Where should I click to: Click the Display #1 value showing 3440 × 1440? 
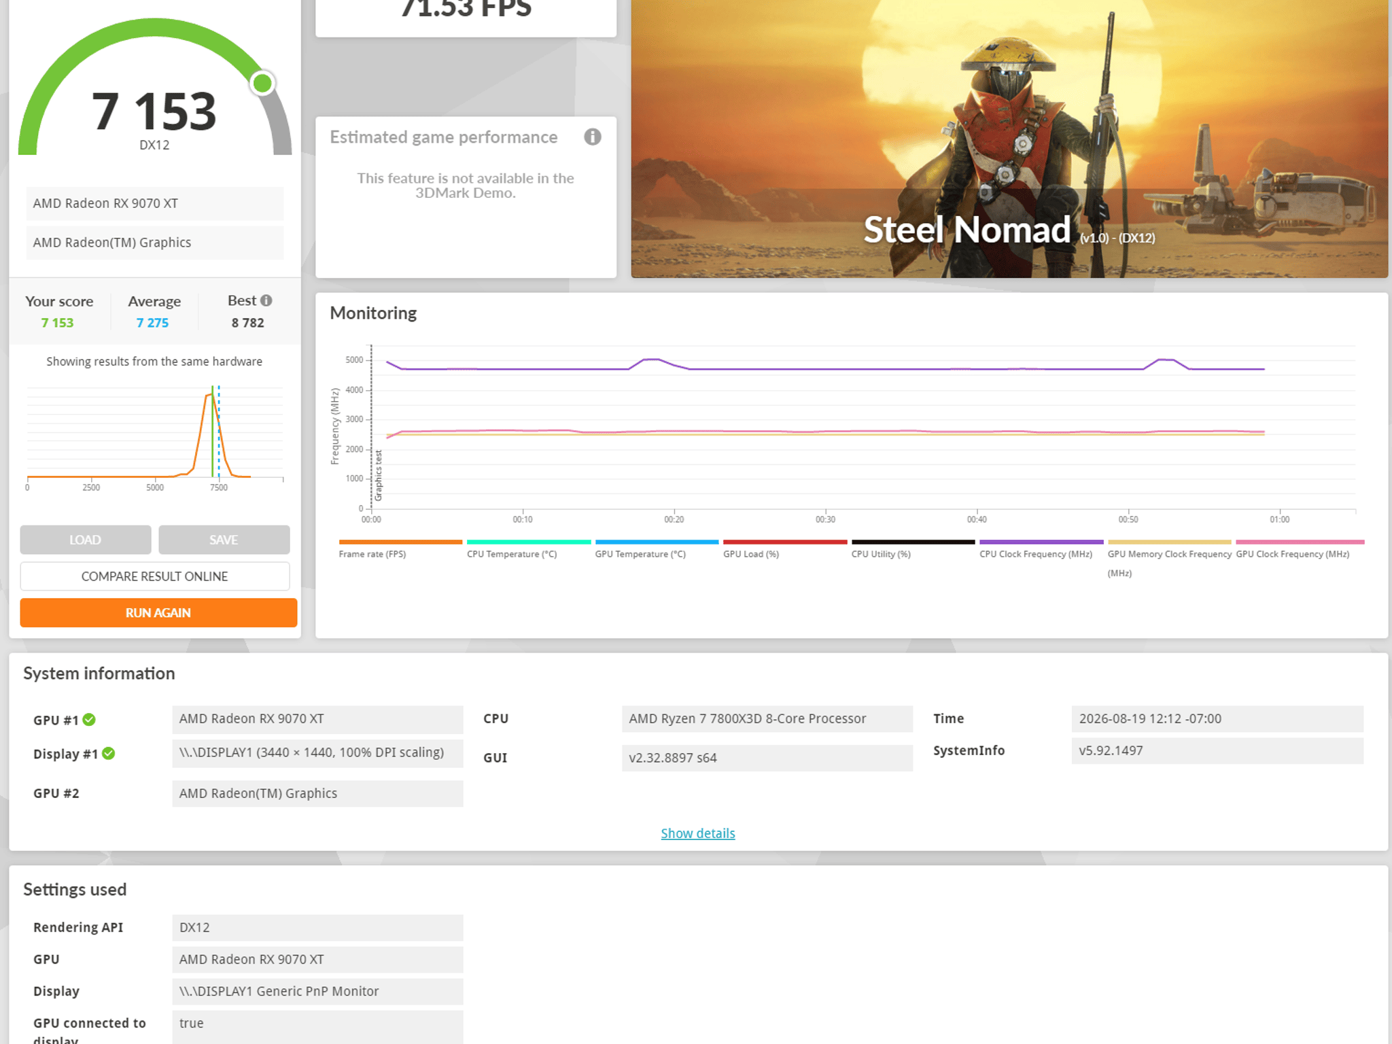[x=317, y=753]
